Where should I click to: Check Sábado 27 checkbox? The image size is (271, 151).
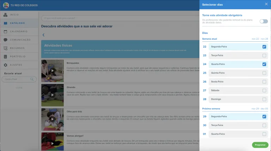click(264, 91)
